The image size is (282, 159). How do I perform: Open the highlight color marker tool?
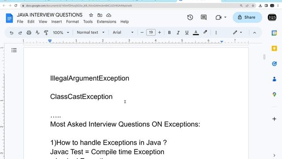(205, 32)
